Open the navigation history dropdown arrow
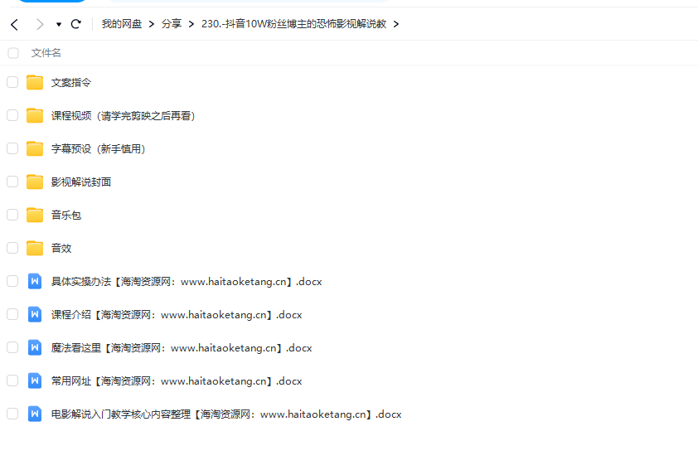Screen dimensions: 698x470 point(59,25)
